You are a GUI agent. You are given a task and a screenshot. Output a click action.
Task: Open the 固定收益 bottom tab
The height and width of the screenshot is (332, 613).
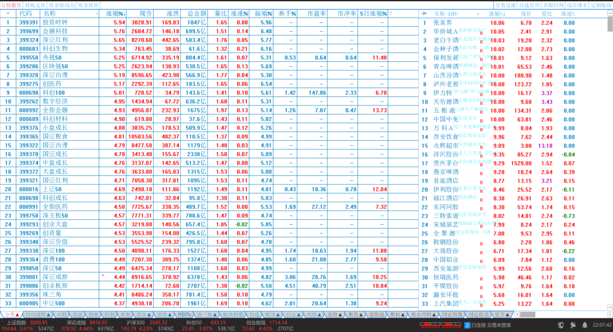(478, 314)
